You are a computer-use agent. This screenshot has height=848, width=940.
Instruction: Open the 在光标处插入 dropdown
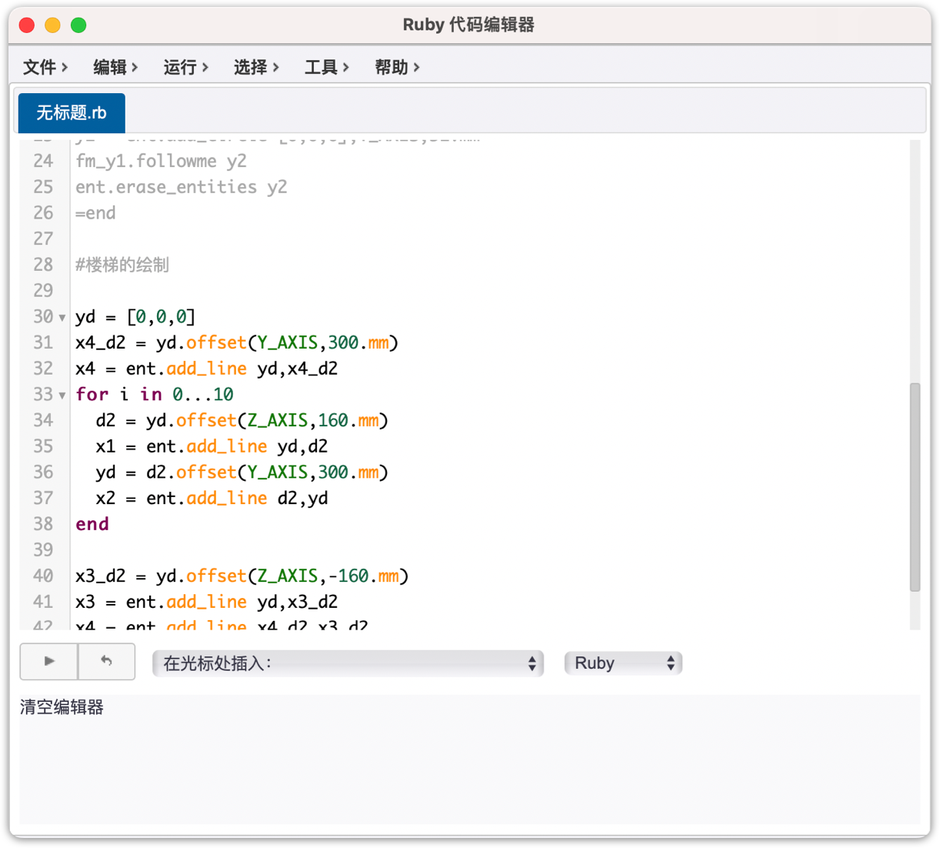(x=348, y=663)
